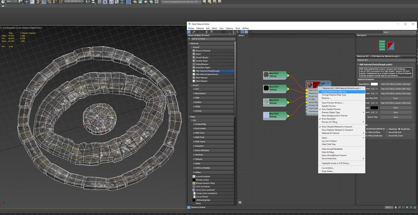Choose Assign Material to Selection
Screen dimensions: 418x215
[342, 92]
